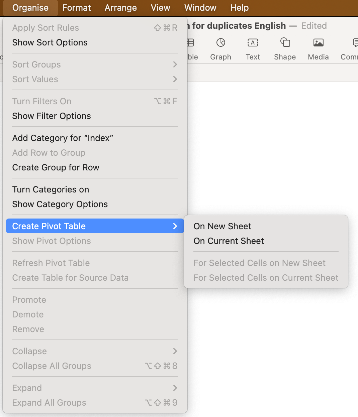Open the Arrange menu

tap(120, 8)
